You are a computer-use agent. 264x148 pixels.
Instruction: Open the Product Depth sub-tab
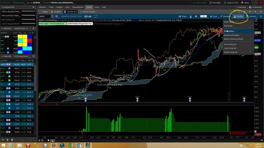point(88,12)
